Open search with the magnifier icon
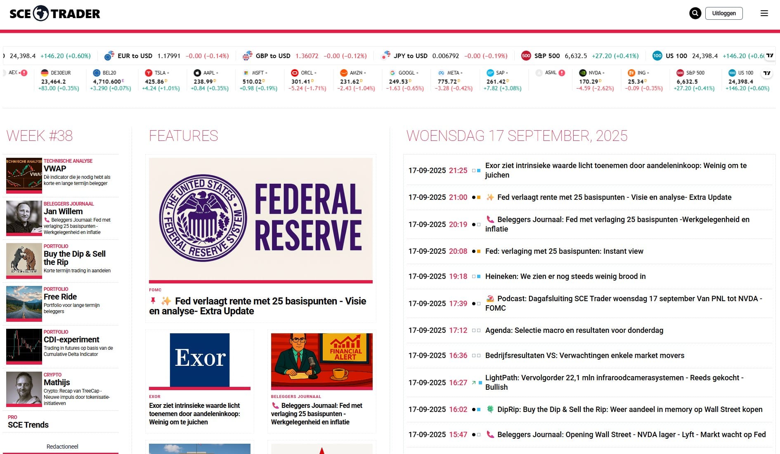 (x=695, y=13)
